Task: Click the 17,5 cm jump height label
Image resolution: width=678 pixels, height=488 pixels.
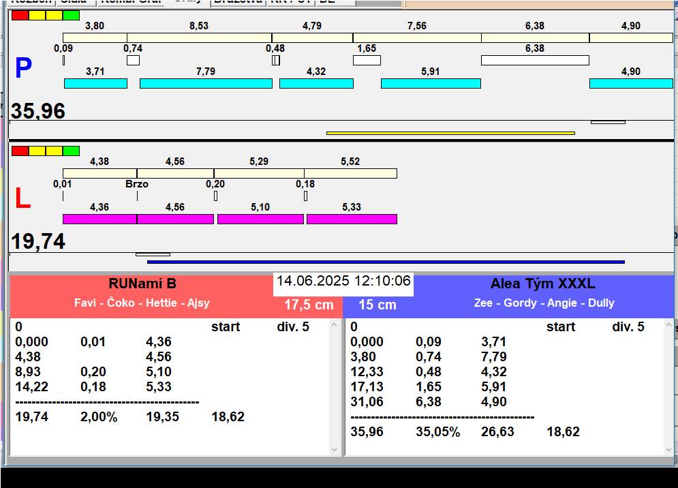Action: coord(309,305)
